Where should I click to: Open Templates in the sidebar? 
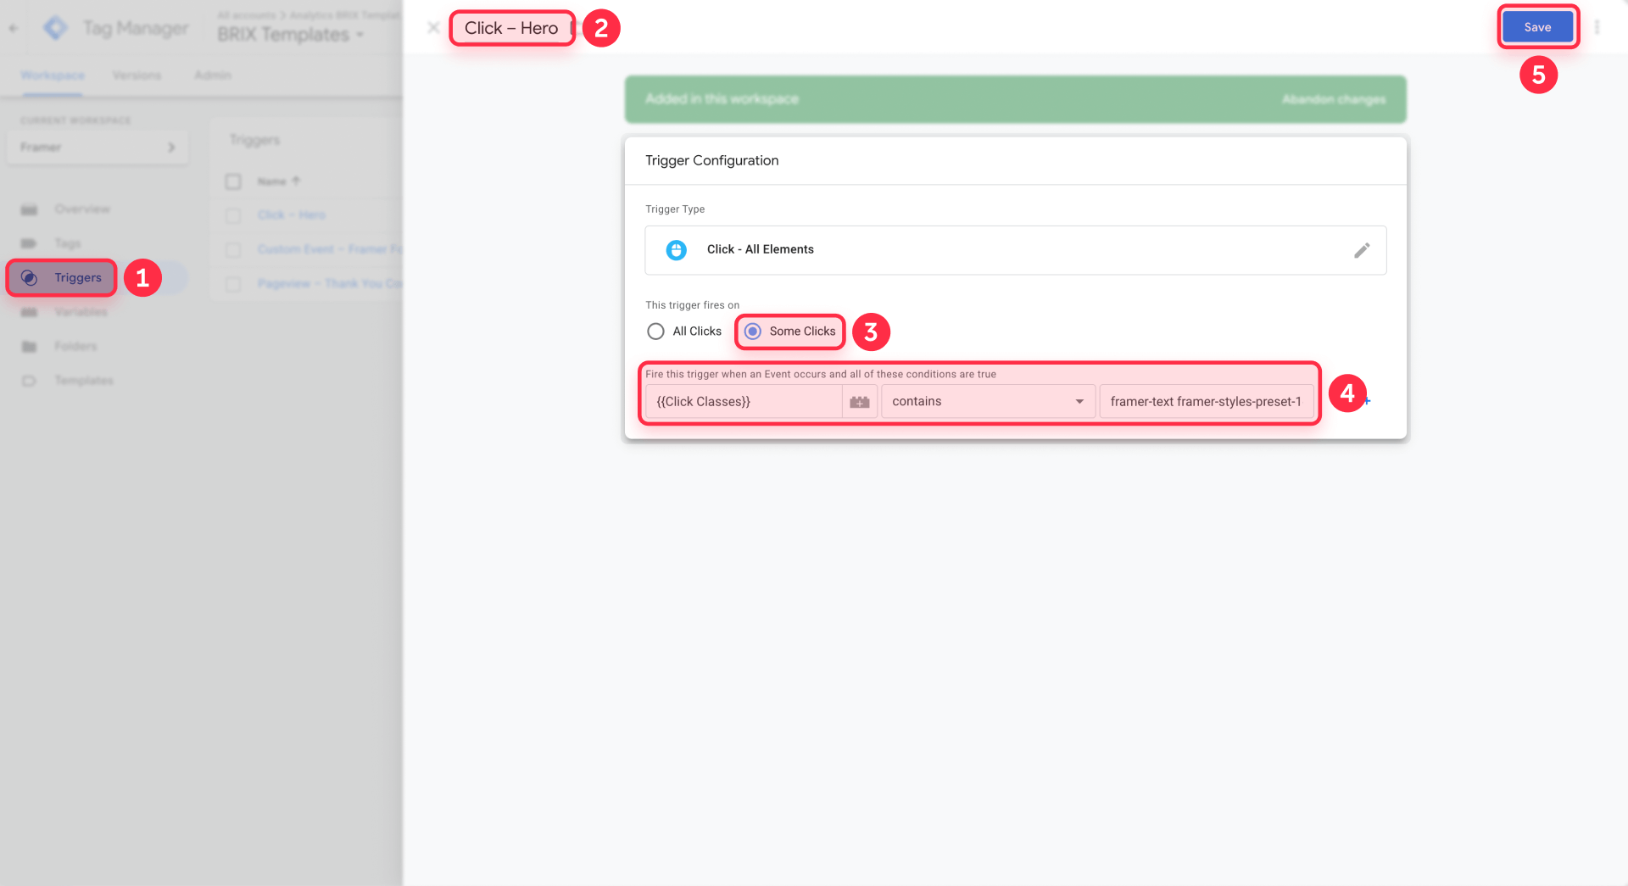point(84,381)
